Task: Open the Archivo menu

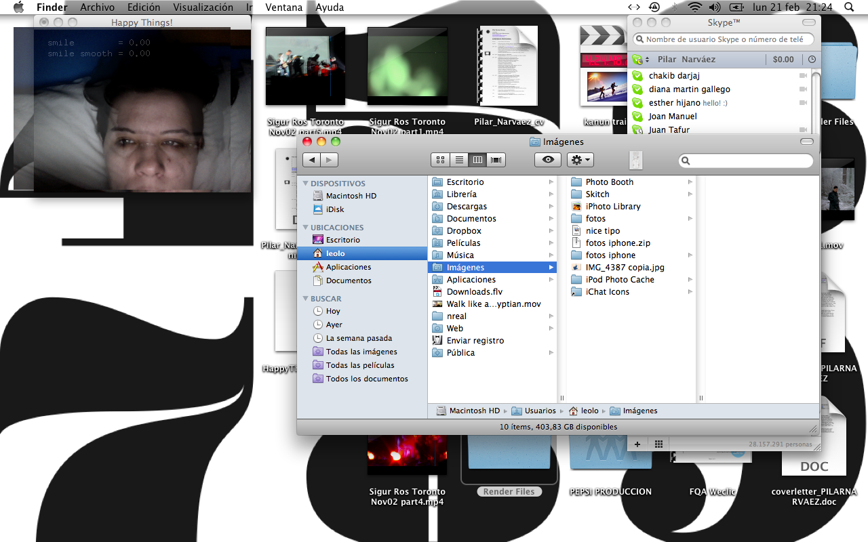Action: click(x=97, y=7)
